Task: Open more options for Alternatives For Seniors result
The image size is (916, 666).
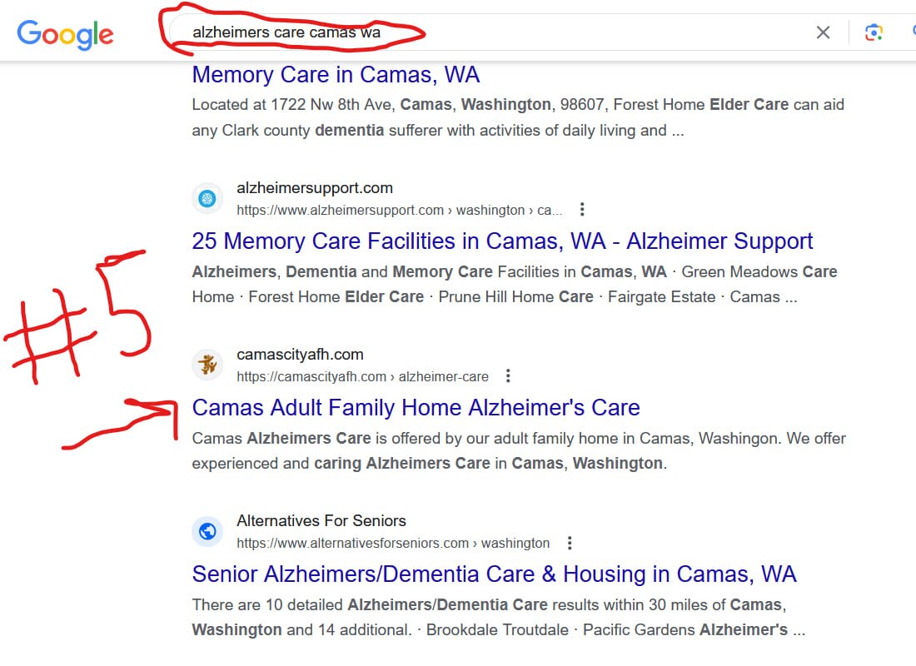Action: [570, 543]
